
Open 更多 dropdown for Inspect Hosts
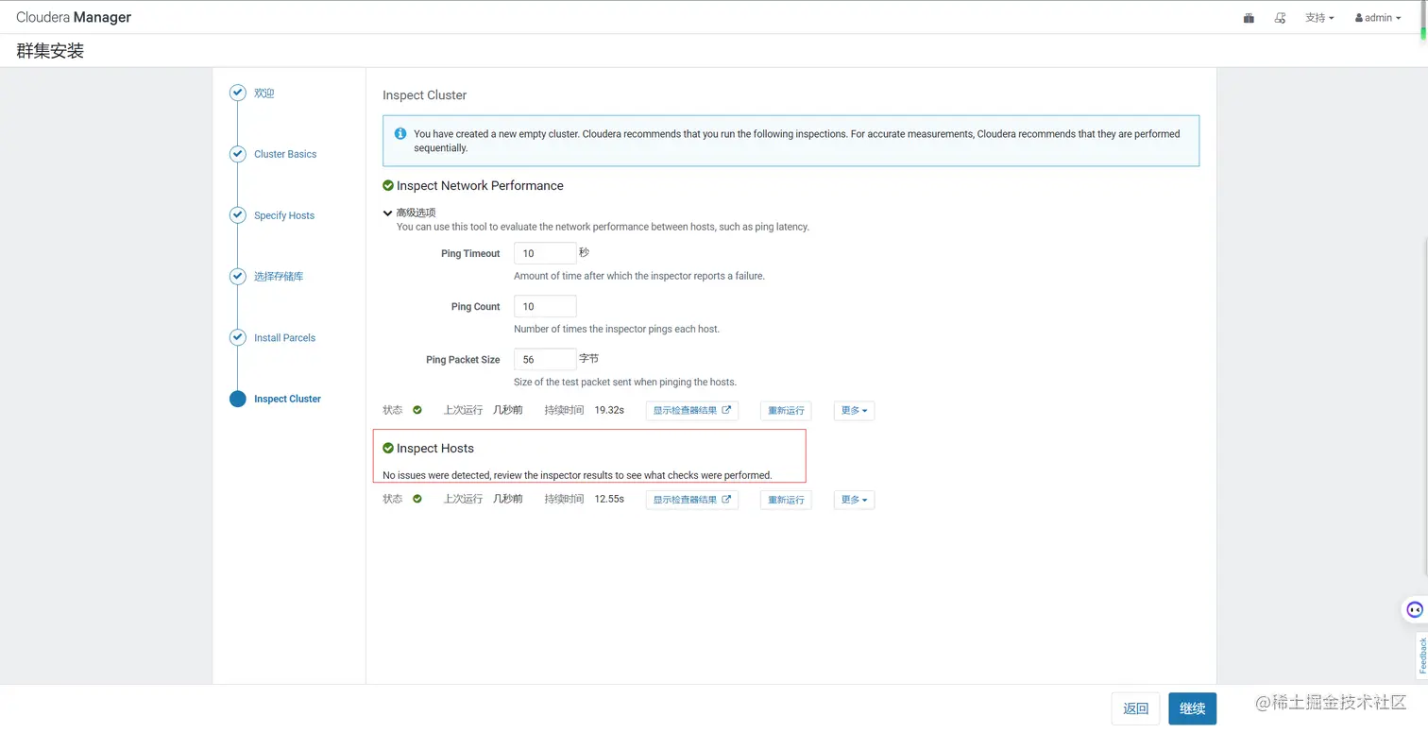click(854, 500)
